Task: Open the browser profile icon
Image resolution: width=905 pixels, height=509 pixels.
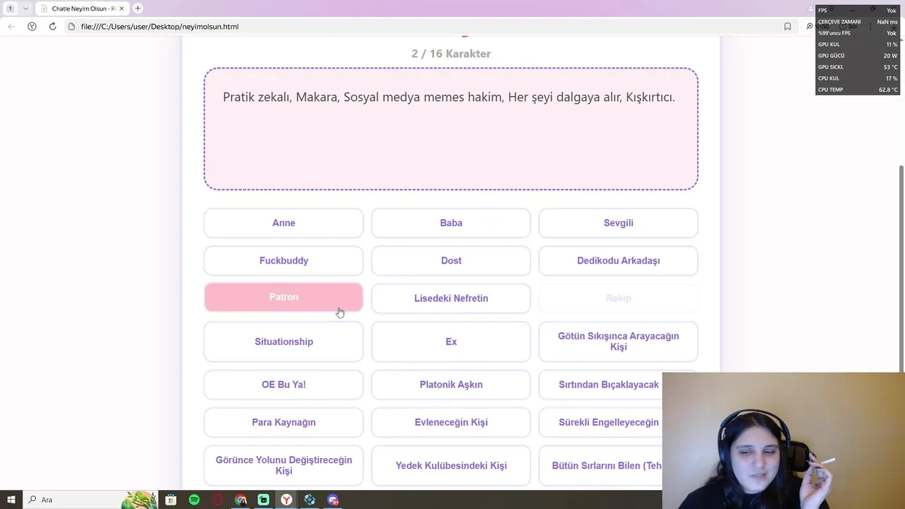Action: coord(812,8)
